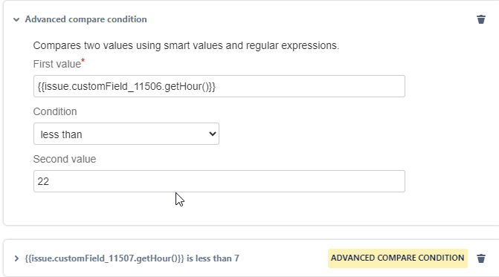Screen dimensions: 499x277
Task: Click the 'Advanced compare condition' header title
Action: click(86, 19)
